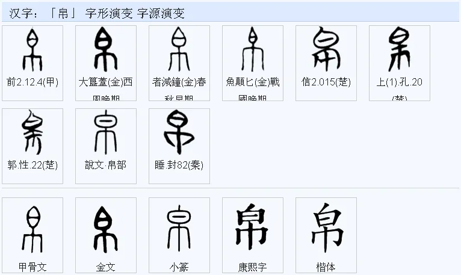Viewport: 461px width, 275px height.
Task: Click the 郭.性.22(楚) character image
Action: click(x=32, y=132)
